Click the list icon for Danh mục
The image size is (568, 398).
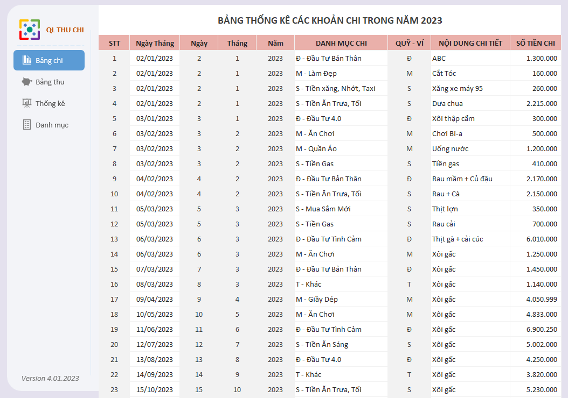[x=27, y=125]
